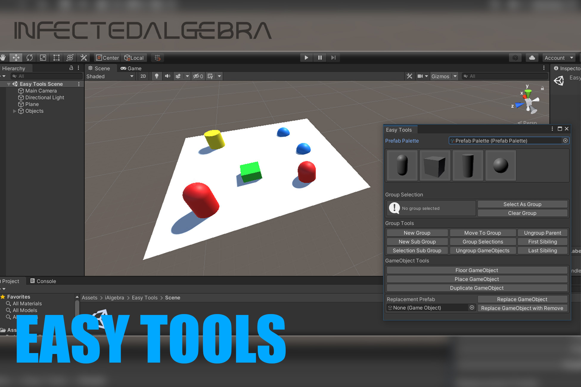Toggle scene lighting bulb icon
581x387 pixels.
click(156, 76)
